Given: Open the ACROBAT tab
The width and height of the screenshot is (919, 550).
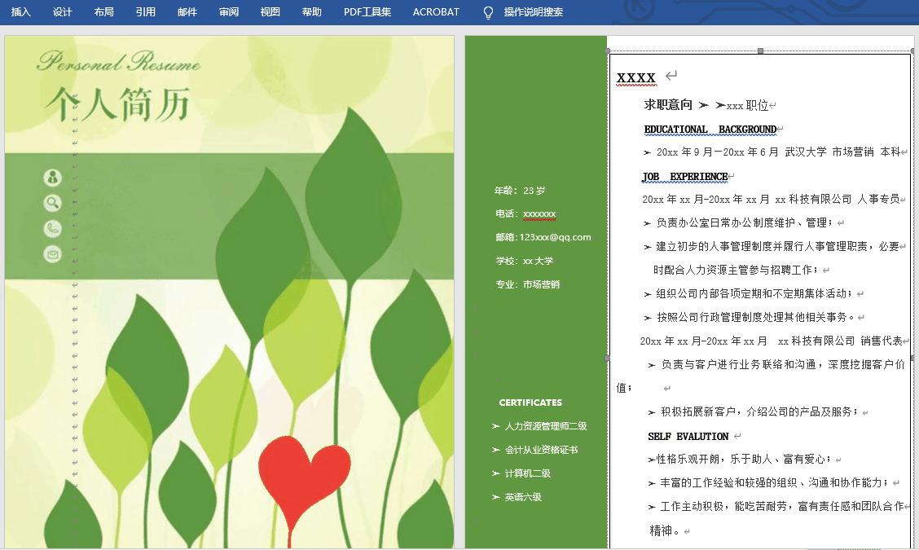Looking at the screenshot, I should 436,12.
